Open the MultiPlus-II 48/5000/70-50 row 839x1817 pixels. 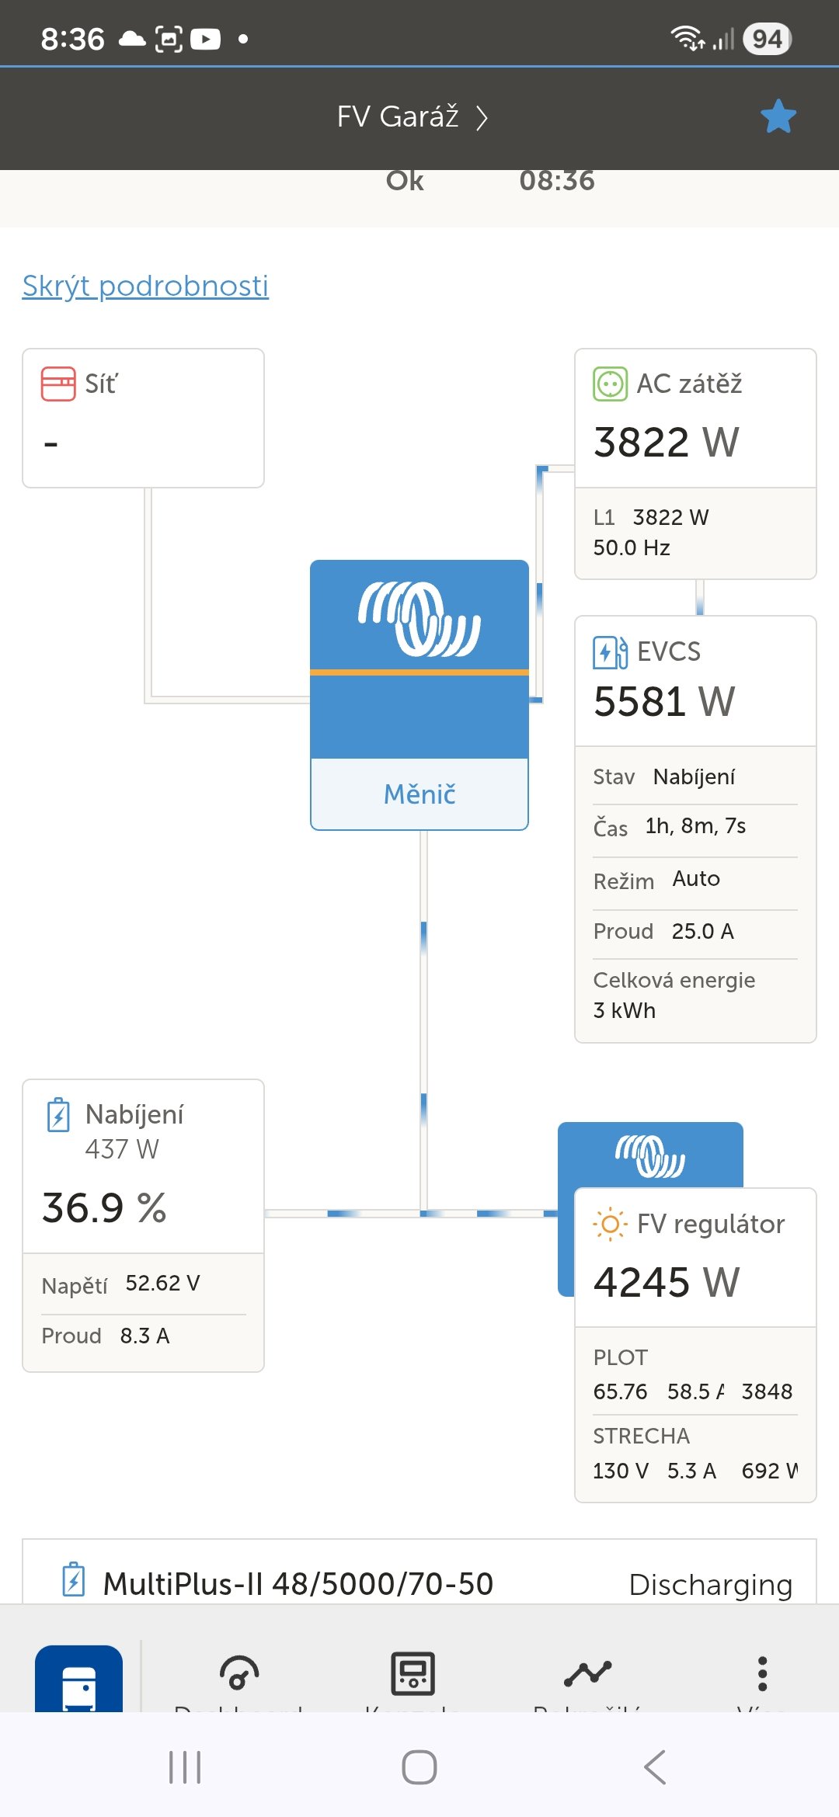click(x=419, y=1583)
